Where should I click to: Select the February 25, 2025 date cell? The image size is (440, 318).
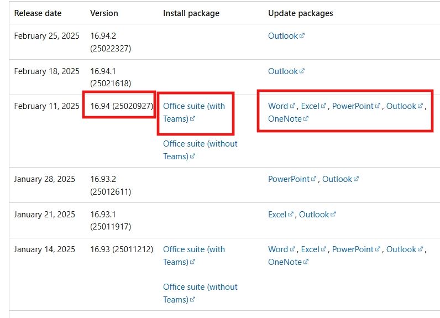(46, 36)
